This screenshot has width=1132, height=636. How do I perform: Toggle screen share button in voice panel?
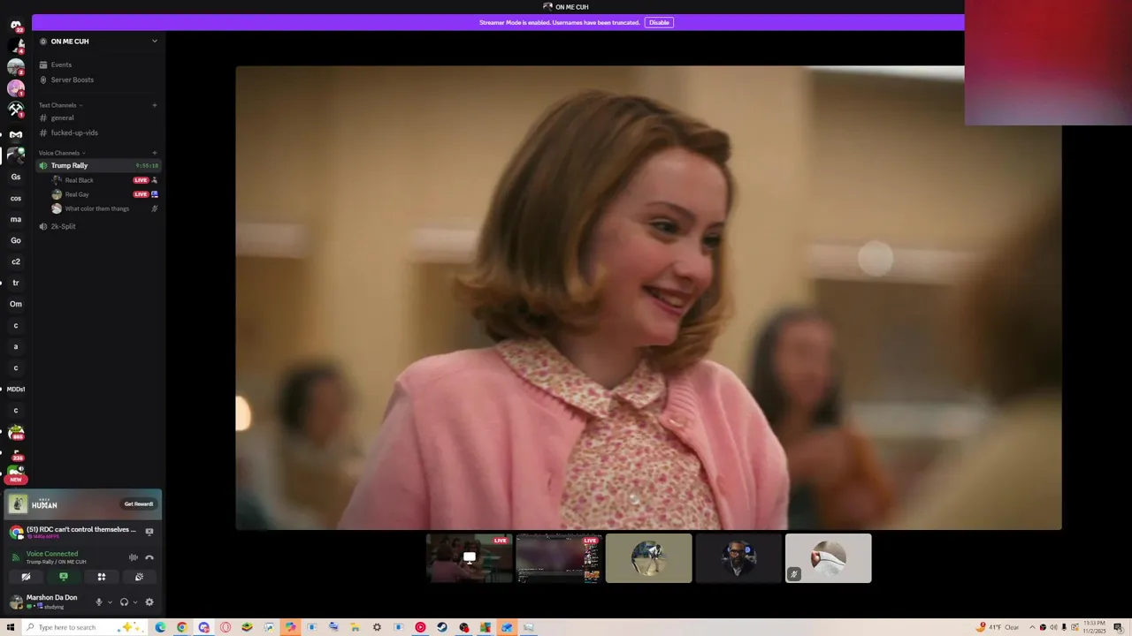[64, 577]
